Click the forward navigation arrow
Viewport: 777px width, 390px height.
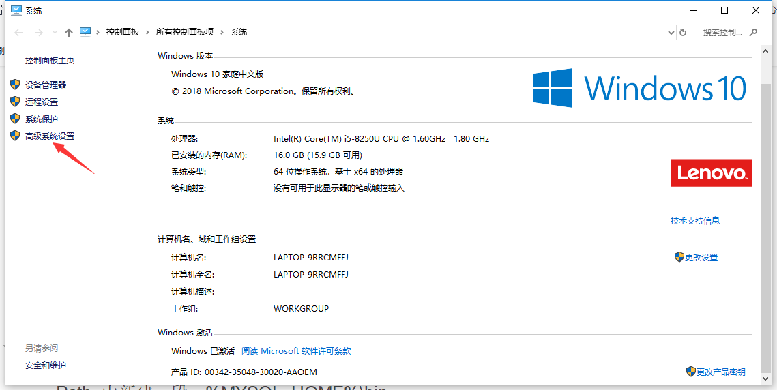[39, 33]
